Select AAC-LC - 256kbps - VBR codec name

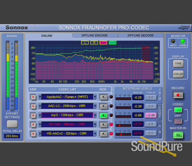[67, 106]
